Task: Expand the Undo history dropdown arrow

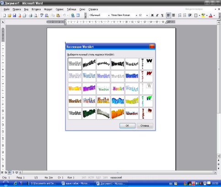Action: click(68, 16)
